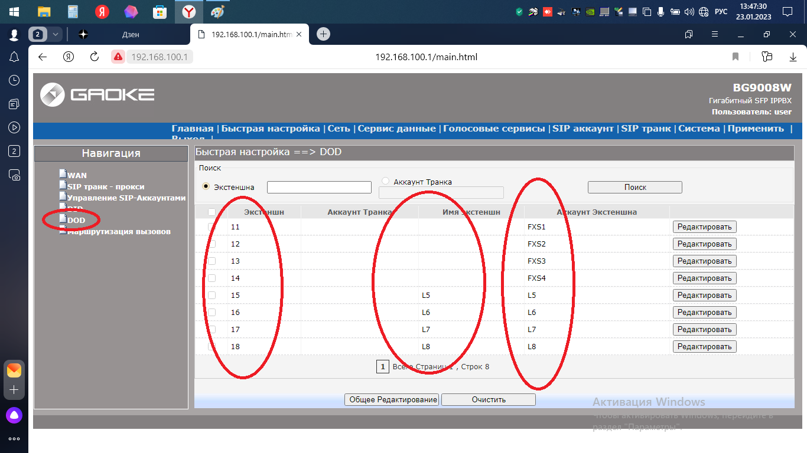This screenshot has height=453, width=807.
Task: Toggle the select-all checkbox in table header
Action: pyautogui.click(x=211, y=212)
